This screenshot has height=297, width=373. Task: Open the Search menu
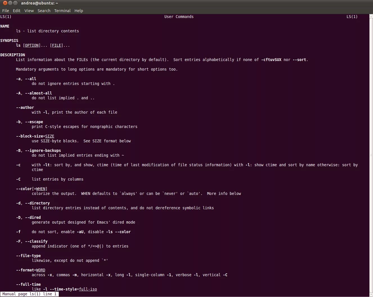coord(44,11)
